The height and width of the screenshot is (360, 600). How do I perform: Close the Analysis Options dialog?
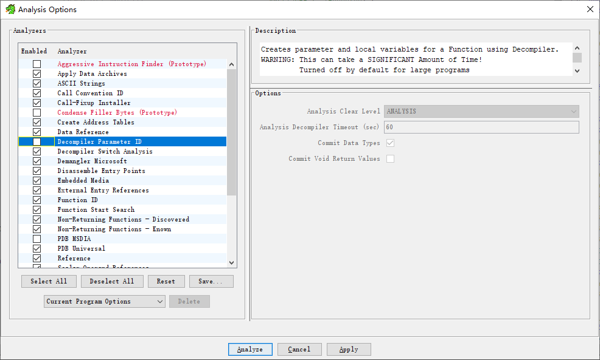[x=590, y=9]
